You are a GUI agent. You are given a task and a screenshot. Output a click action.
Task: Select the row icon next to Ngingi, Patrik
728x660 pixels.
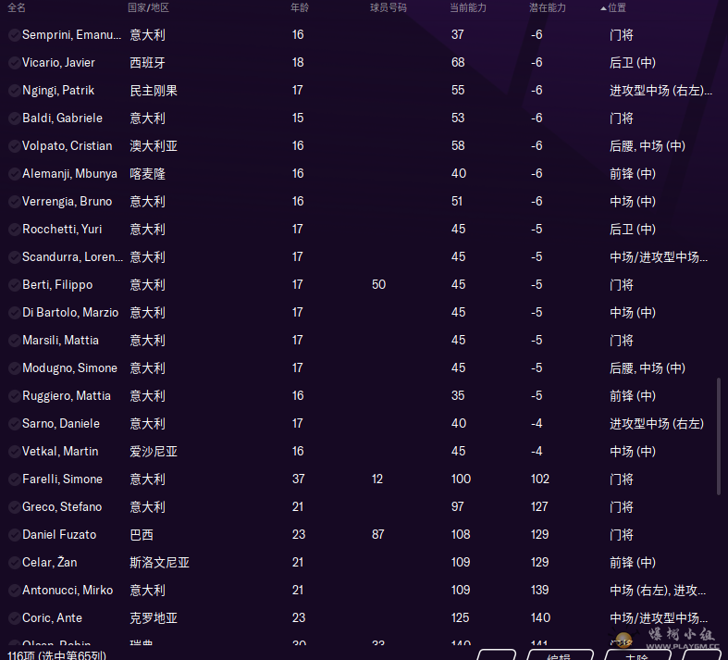14,91
